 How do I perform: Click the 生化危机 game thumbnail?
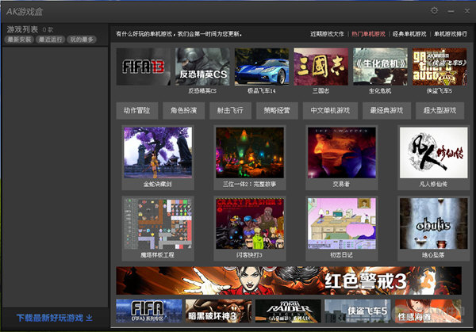(380, 67)
